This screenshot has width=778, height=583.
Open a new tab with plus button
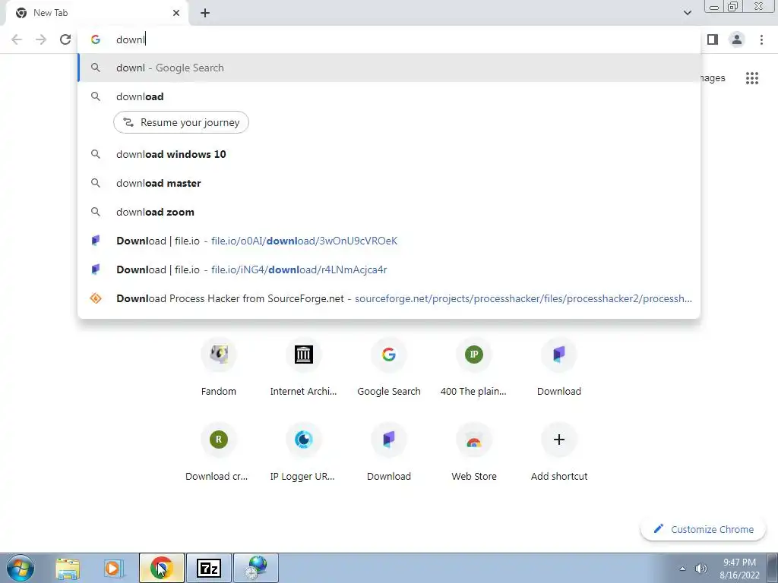tap(205, 13)
